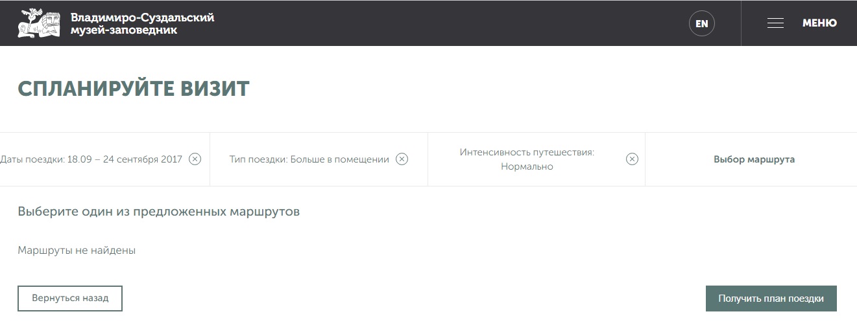
Task: Select the Выбор маршрута step
Action: click(754, 159)
